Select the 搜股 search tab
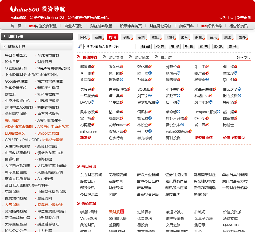 [112, 37]
